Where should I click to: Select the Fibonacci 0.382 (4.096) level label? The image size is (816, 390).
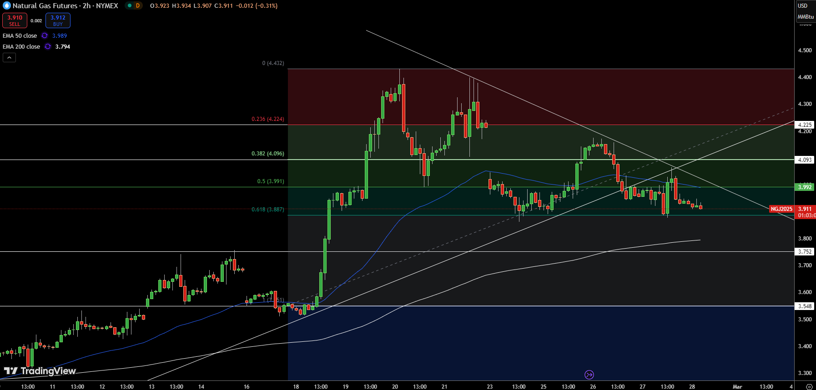(x=268, y=154)
